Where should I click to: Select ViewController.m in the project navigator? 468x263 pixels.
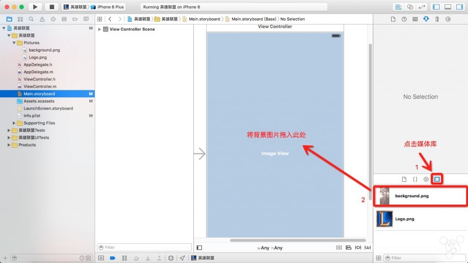point(40,86)
